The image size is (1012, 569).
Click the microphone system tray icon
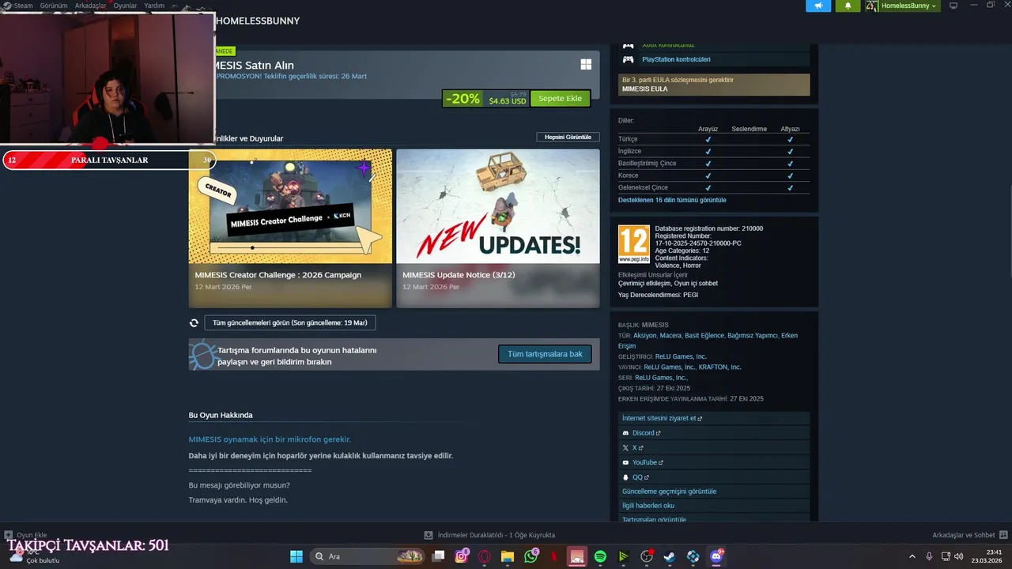click(x=929, y=556)
